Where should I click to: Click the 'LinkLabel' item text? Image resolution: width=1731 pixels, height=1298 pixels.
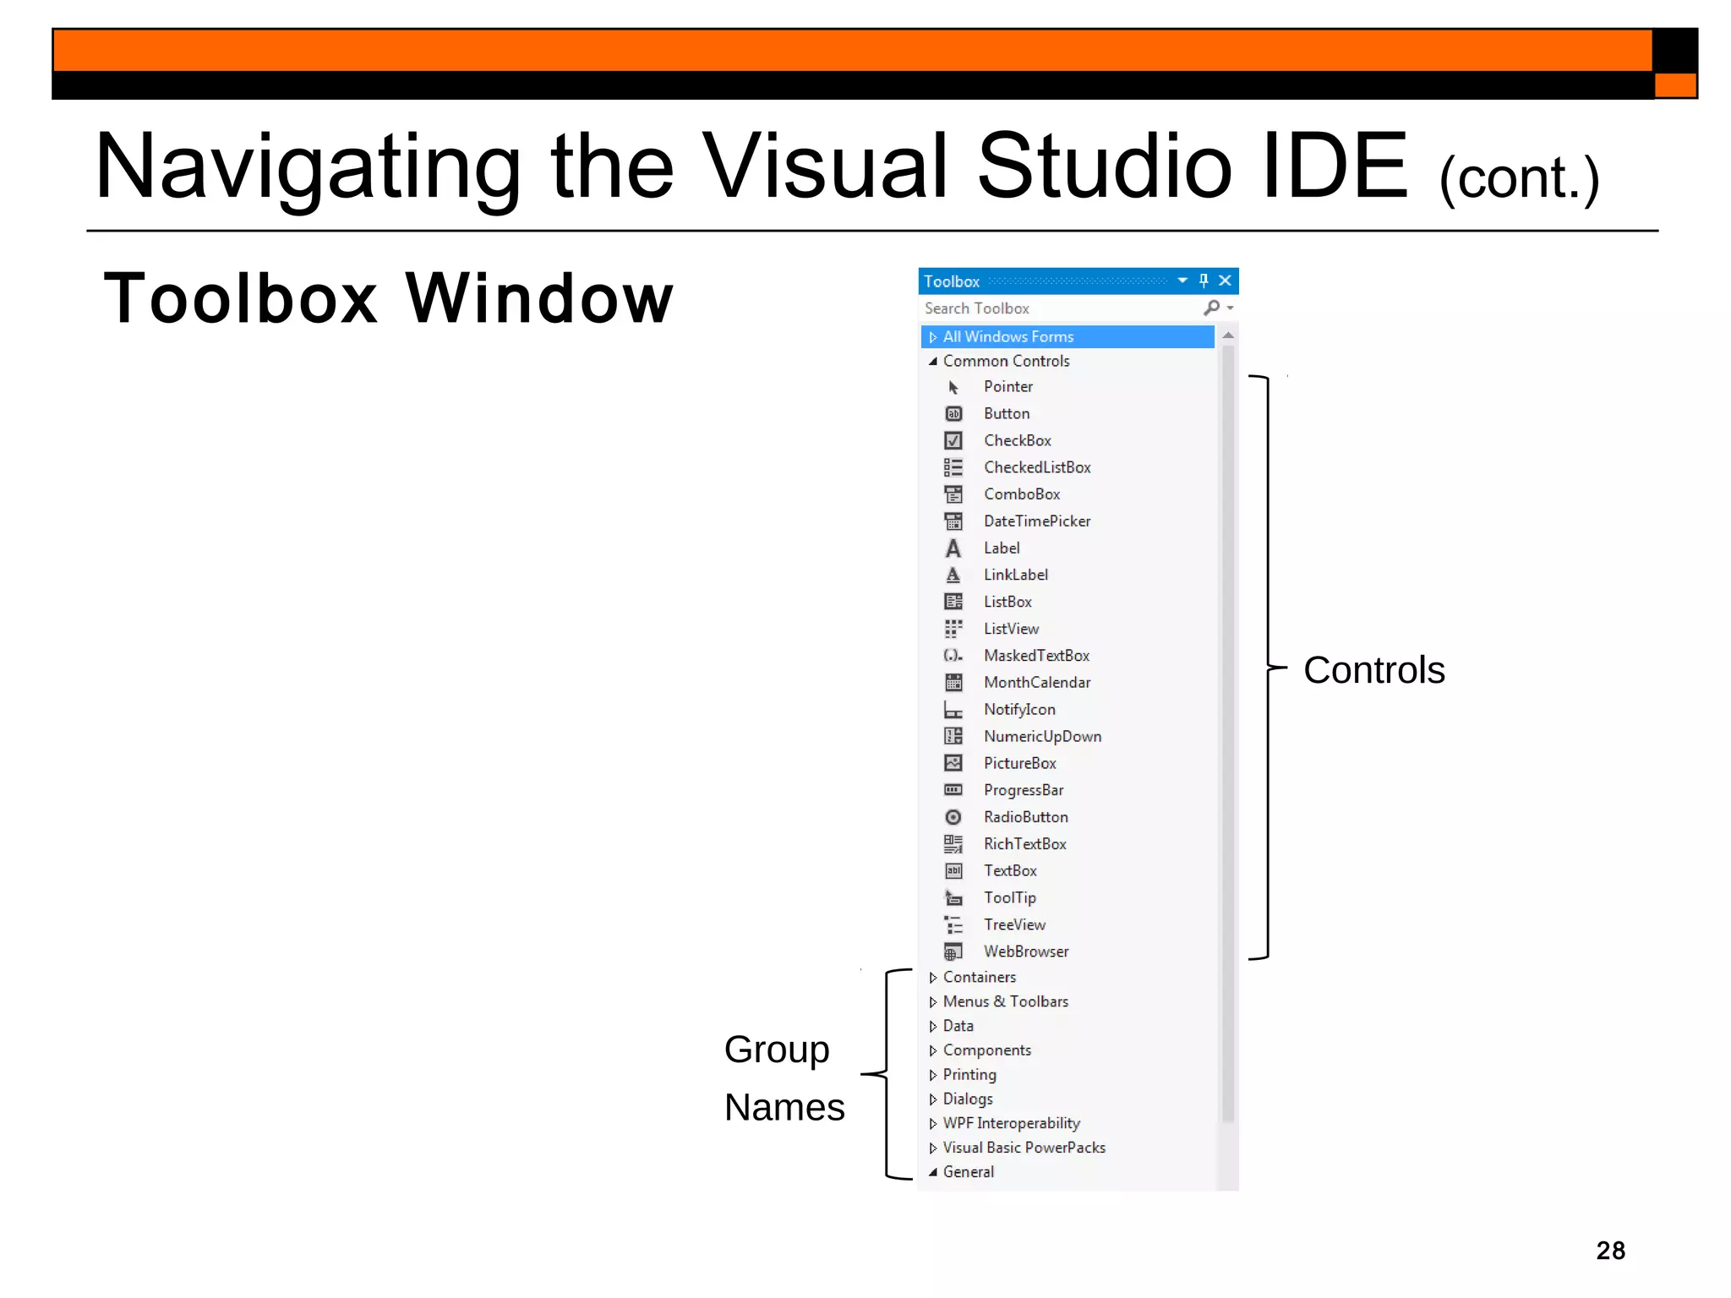point(1016,575)
